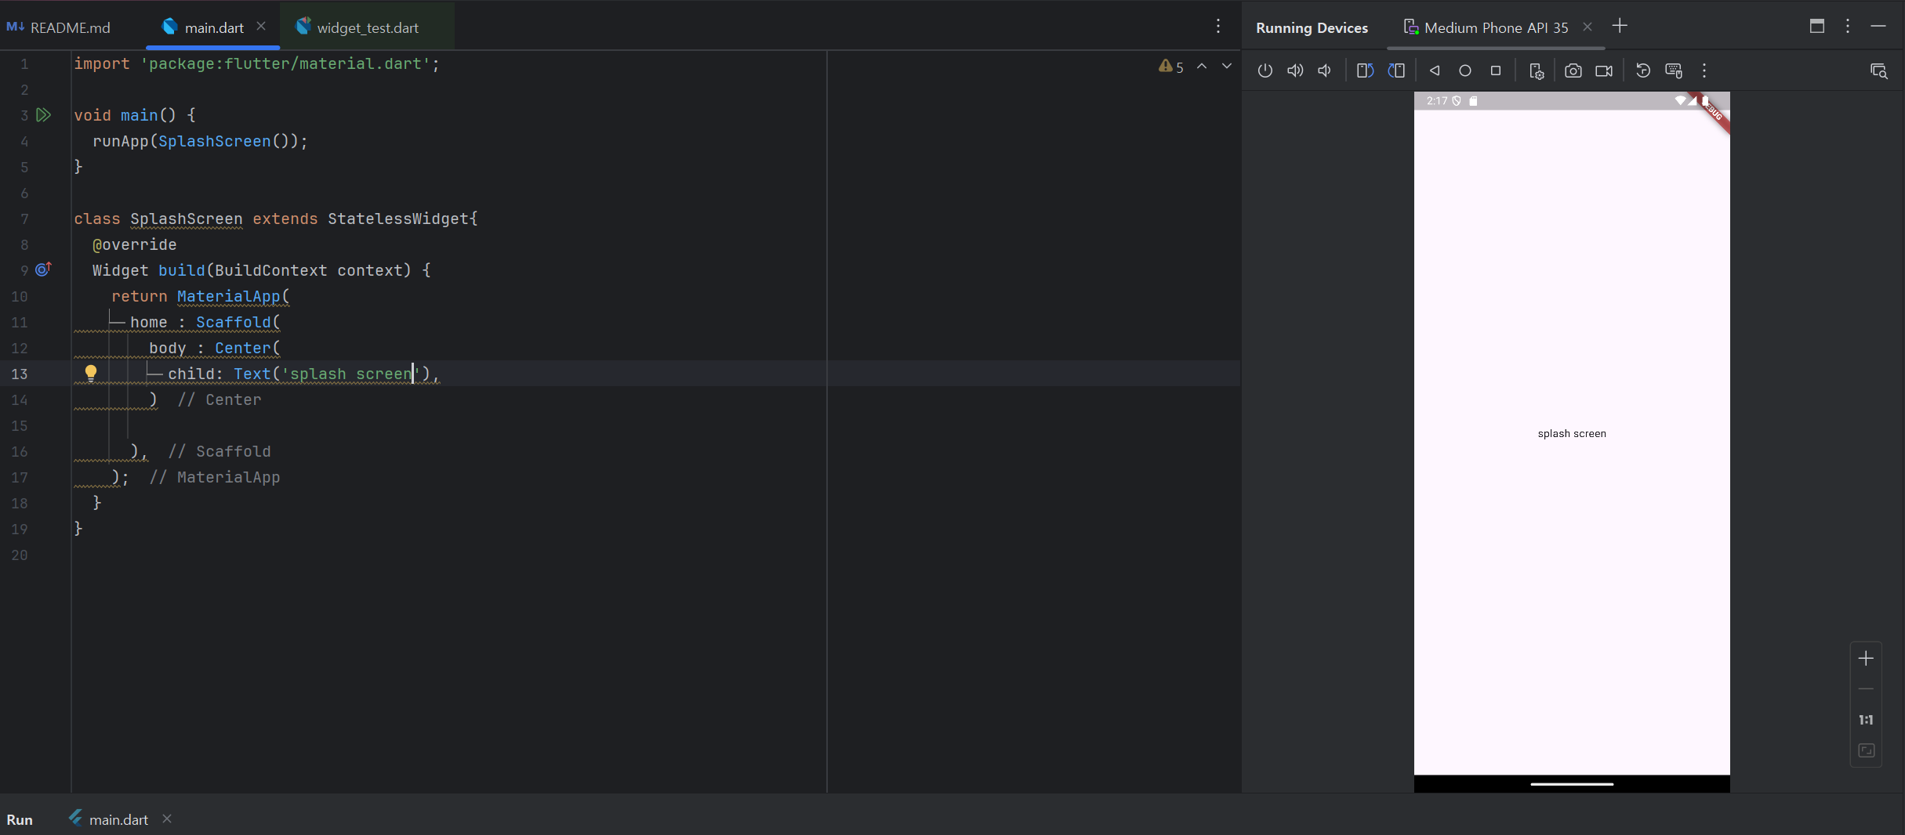Take an emulator screenshot
This screenshot has width=1905, height=835.
[x=1573, y=70]
